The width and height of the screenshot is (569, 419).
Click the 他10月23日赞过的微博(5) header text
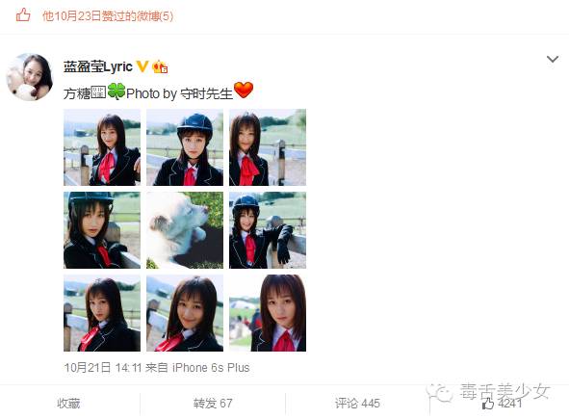click(108, 16)
